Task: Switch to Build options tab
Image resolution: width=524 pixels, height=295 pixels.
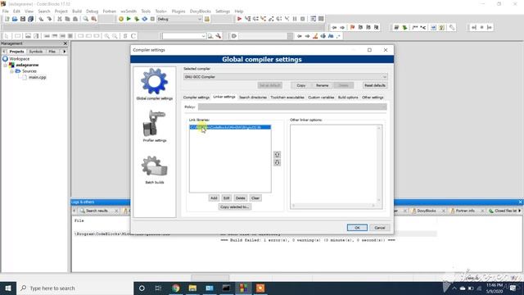Action: pos(348,98)
